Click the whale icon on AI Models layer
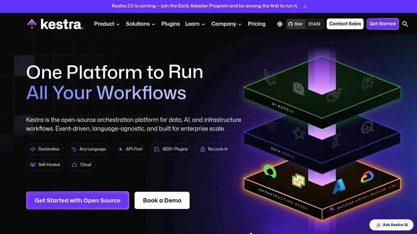 pos(335,95)
